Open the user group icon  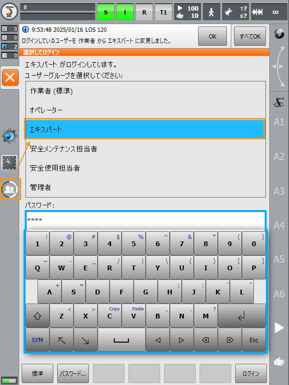10,189
